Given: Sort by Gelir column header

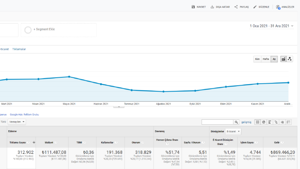Looking at the screenshot, I should coord(277,142).
